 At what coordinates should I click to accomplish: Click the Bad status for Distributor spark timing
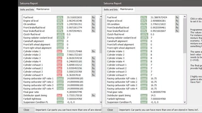[x=59, y=95]
